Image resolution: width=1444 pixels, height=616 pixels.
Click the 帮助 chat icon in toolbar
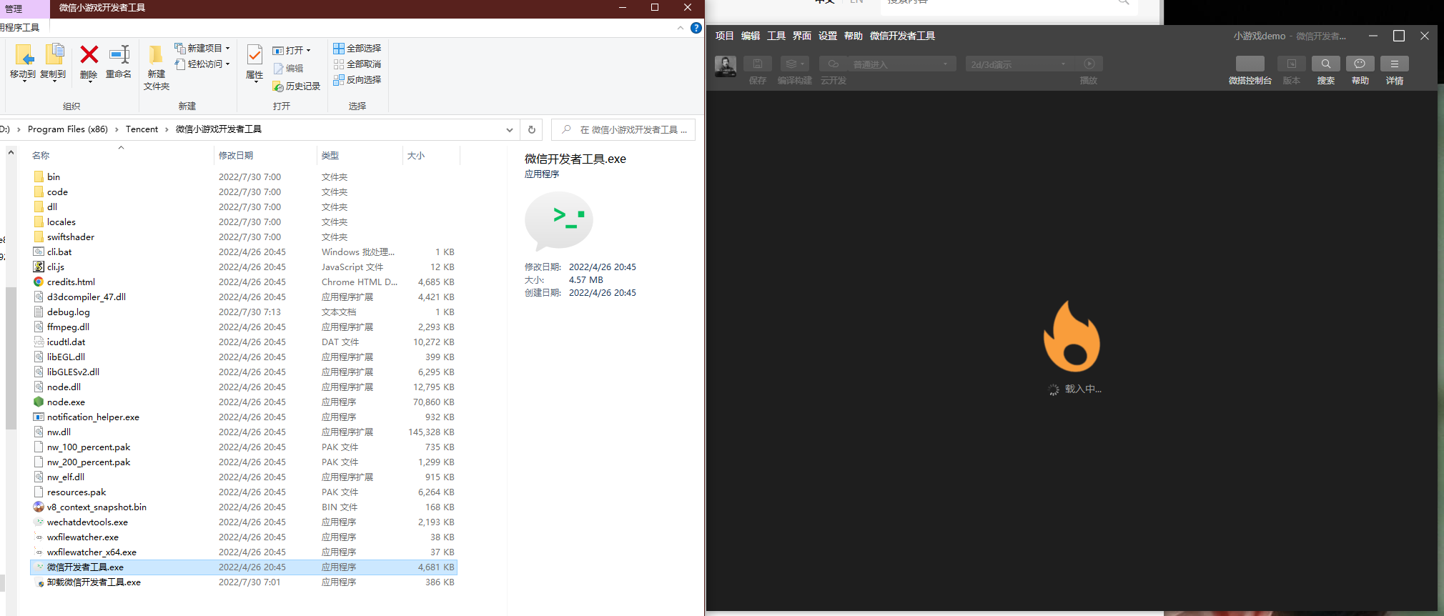(x=1360, y=64)
